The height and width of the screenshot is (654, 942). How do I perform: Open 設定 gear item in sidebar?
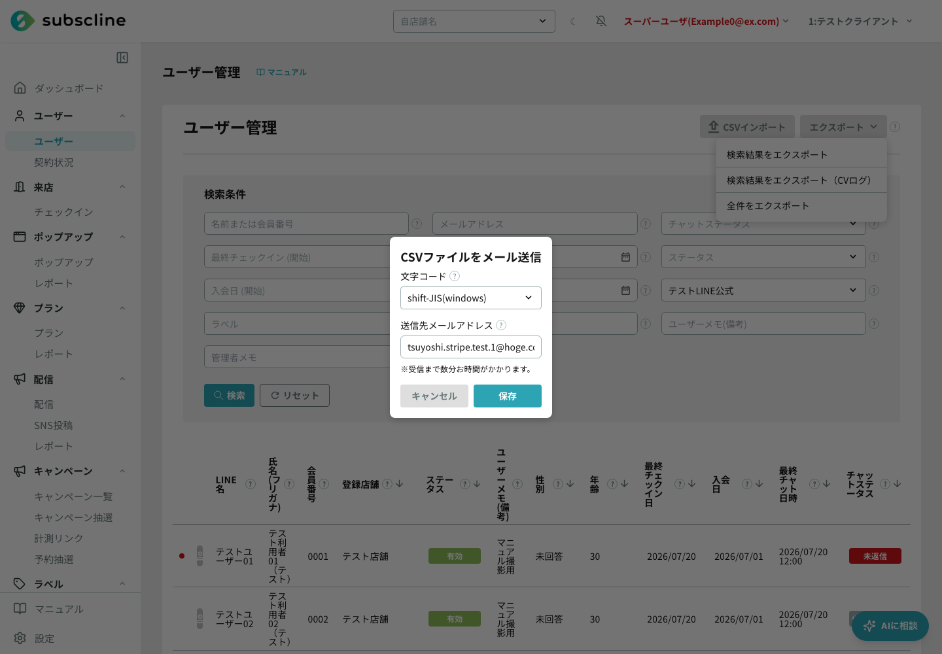(x=34, y=638)
